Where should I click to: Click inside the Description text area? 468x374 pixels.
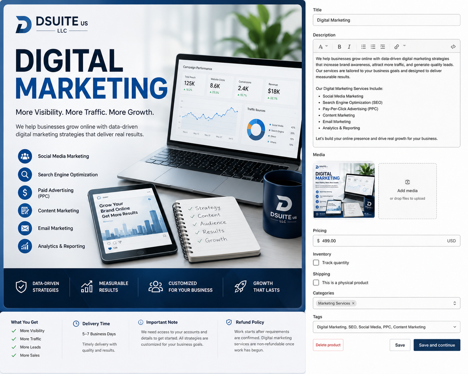386,99
